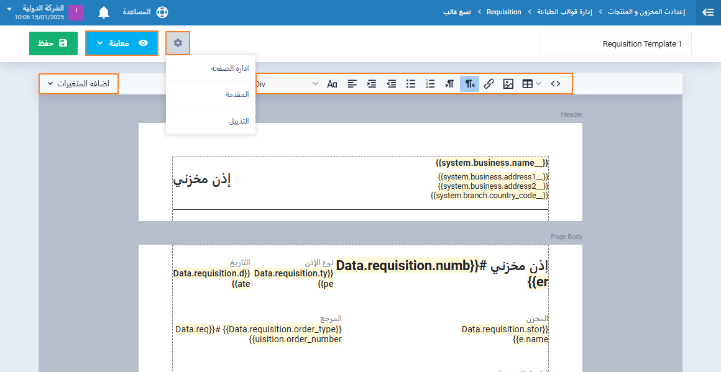Choose التذييل from the settings menu
The height and width of the screenshot is (372, 721).
(211, 121)
